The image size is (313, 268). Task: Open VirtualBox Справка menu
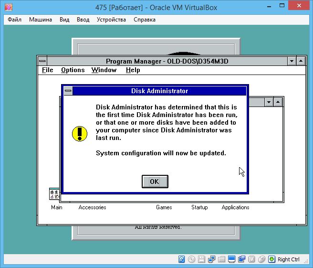tap(145, 20)
